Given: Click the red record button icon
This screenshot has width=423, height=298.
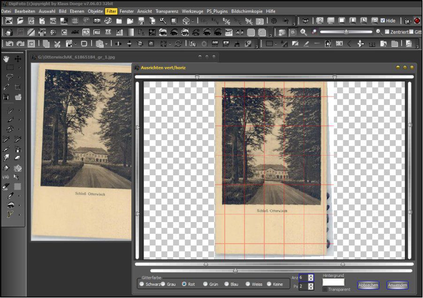Looking at the screenshot, I should [417, 21].
